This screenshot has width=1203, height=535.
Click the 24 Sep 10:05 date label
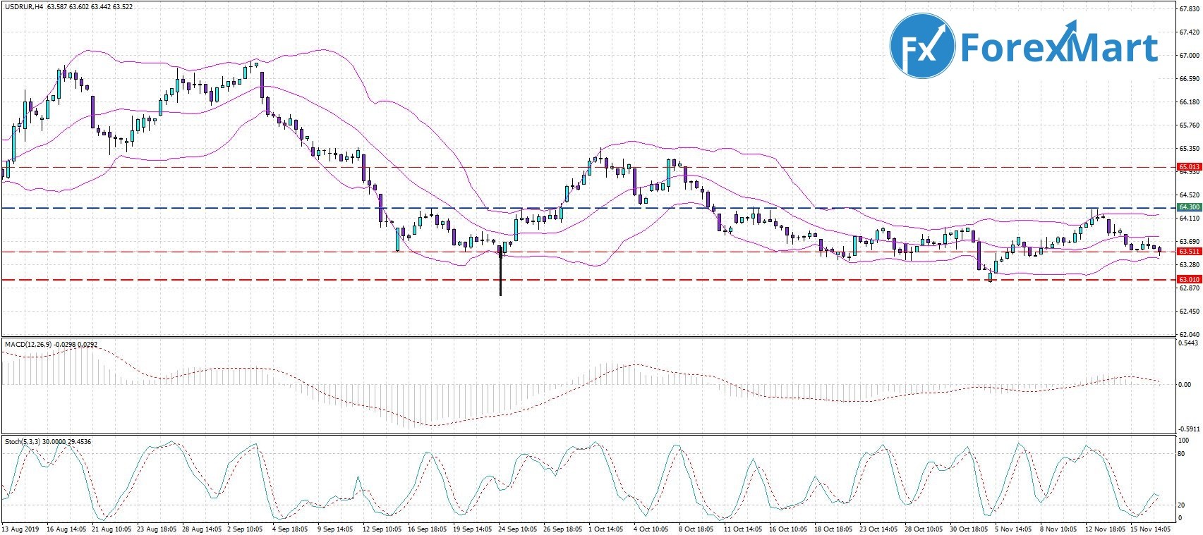[x=515, y=529]
